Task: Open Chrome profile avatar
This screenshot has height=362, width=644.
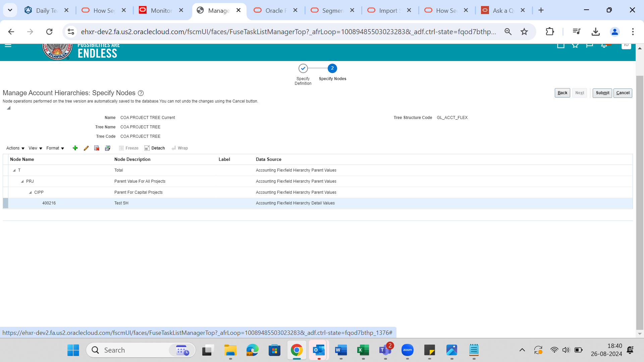Action: (615, 32)
